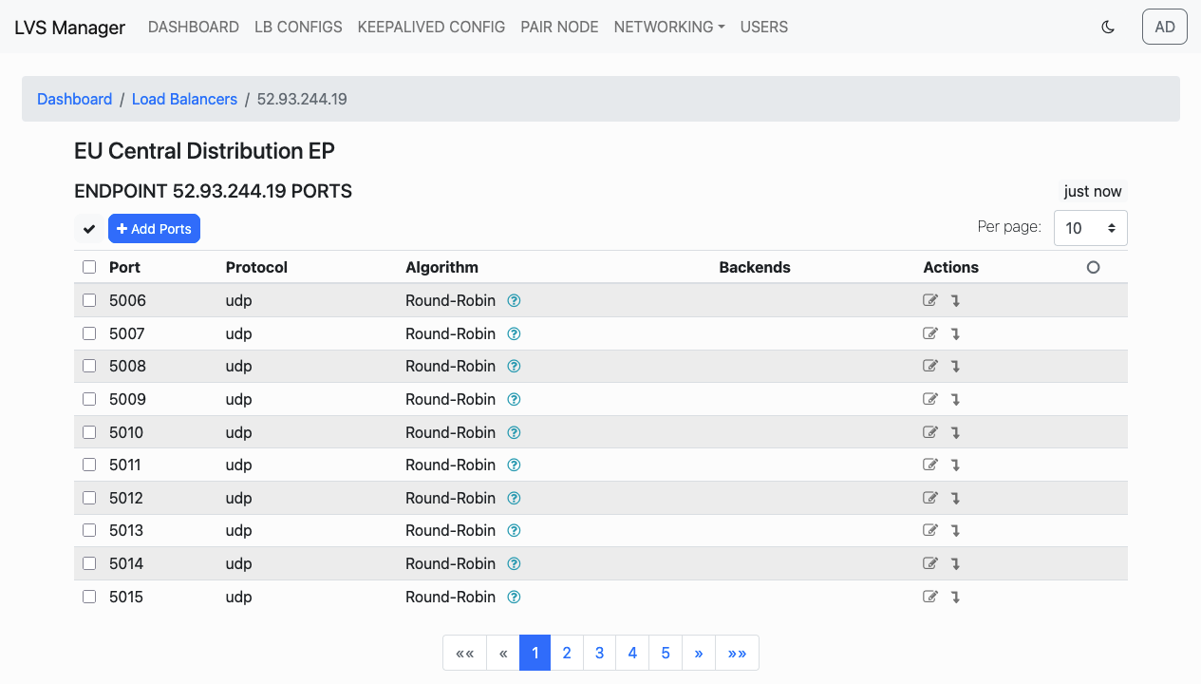Check the box for port 5014

click(x=89, y=563)
